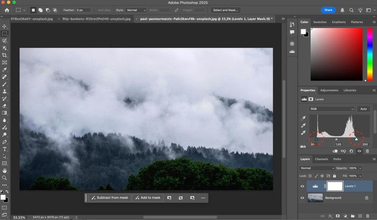Open the Style dropdown set to Normal
The width and height of the screenshot is (377, 220).
(136, 10)
